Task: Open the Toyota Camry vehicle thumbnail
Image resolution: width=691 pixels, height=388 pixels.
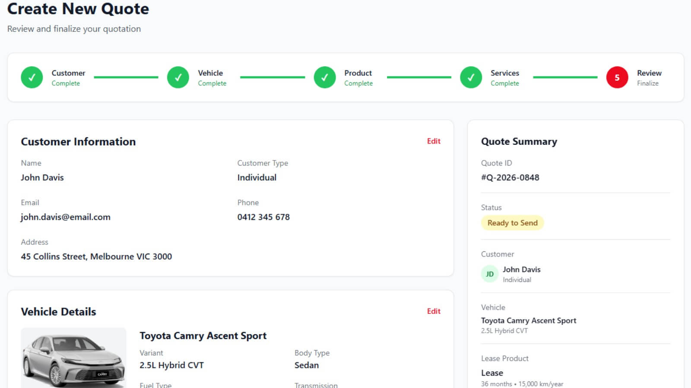Action: click(73, 358)
